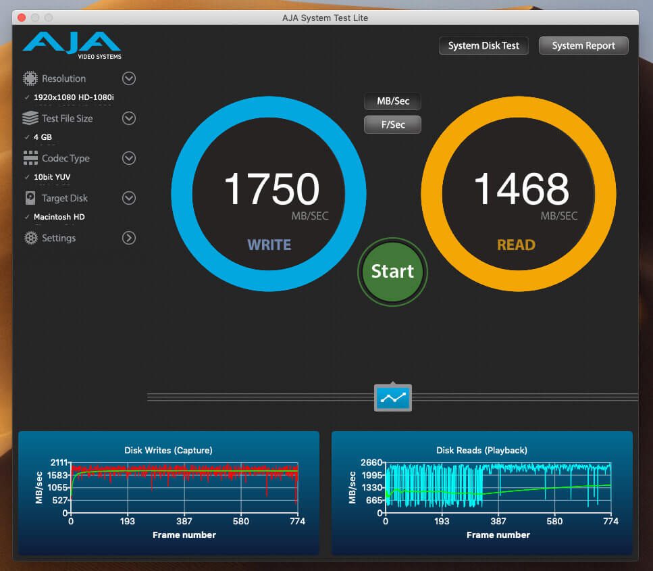Close the AJA System Test Lite window
The image size is (653, 571).
[x=22, y=18]
